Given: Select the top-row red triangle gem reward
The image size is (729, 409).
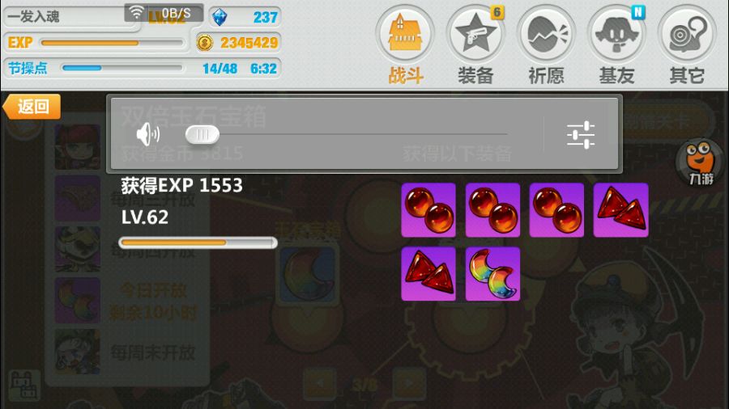Looking at the screenshot, I should 620,209.
